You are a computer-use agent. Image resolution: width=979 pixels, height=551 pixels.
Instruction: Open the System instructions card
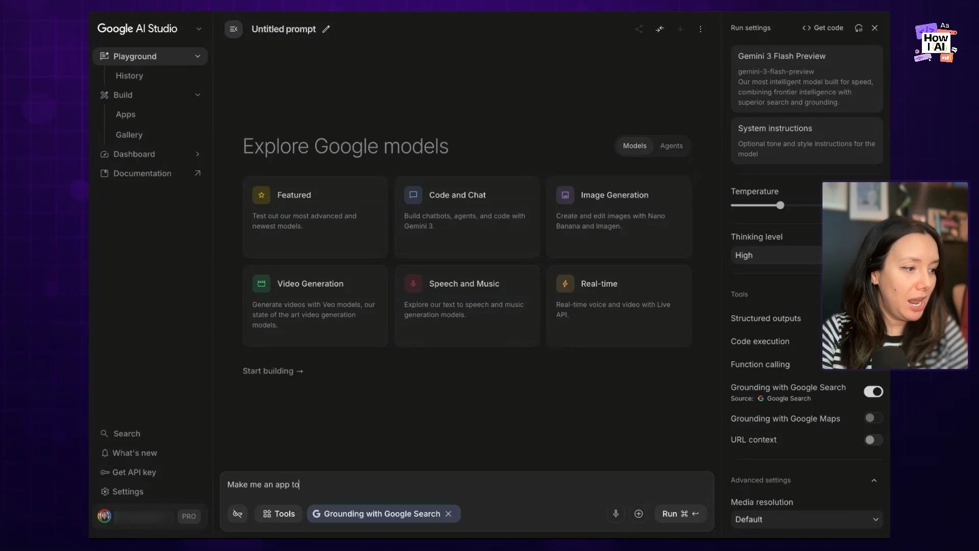click(x=807, y=141)
